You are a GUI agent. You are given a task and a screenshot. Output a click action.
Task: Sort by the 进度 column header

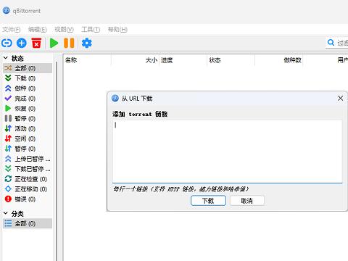(183, 60)
